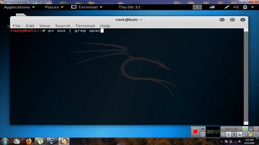The width and height of the screenshot is (259, 145).
Task: Click the scrollbar down arrow in terminal
Action: point(246,123)
